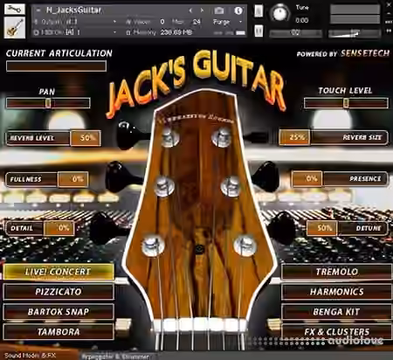Adjust the header volume slider
393x360 pixels.
coord(355,33)
